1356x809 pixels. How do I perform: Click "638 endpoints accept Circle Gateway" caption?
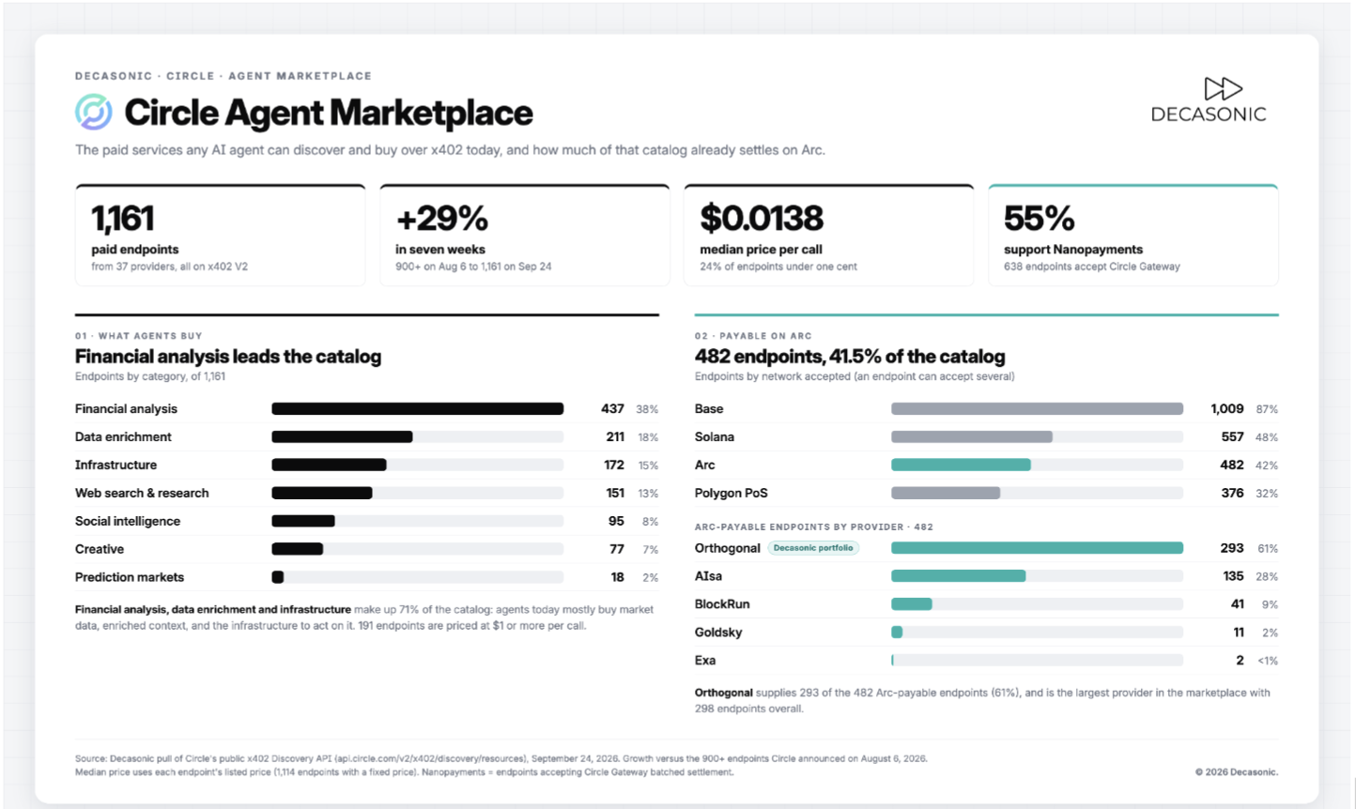(1092, 267)
